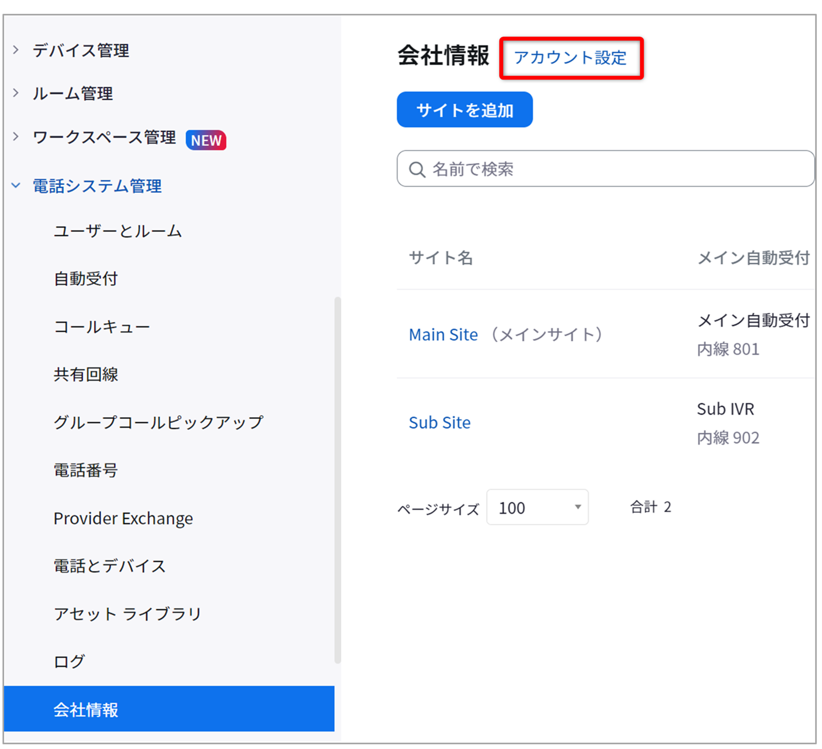Go to ユーザーとルーム page
Viewport: 822px width, 749px height.
pos(117,231)
